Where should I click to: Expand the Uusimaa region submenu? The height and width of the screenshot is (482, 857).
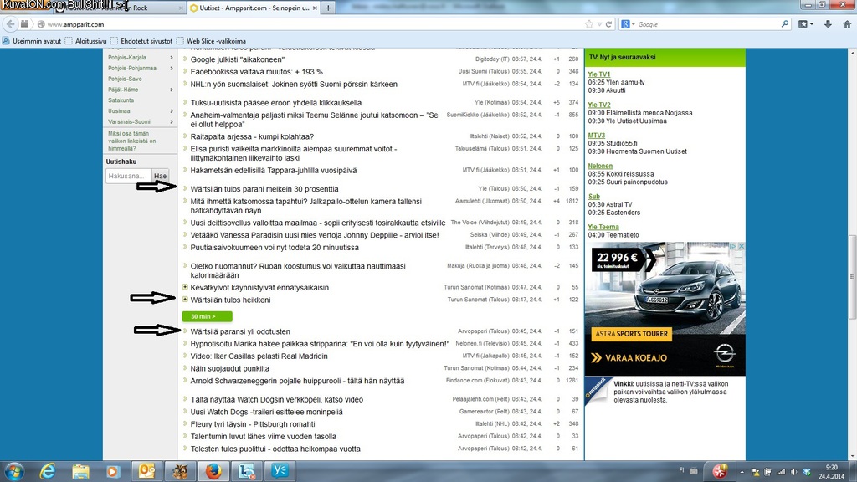pos(172,110)
